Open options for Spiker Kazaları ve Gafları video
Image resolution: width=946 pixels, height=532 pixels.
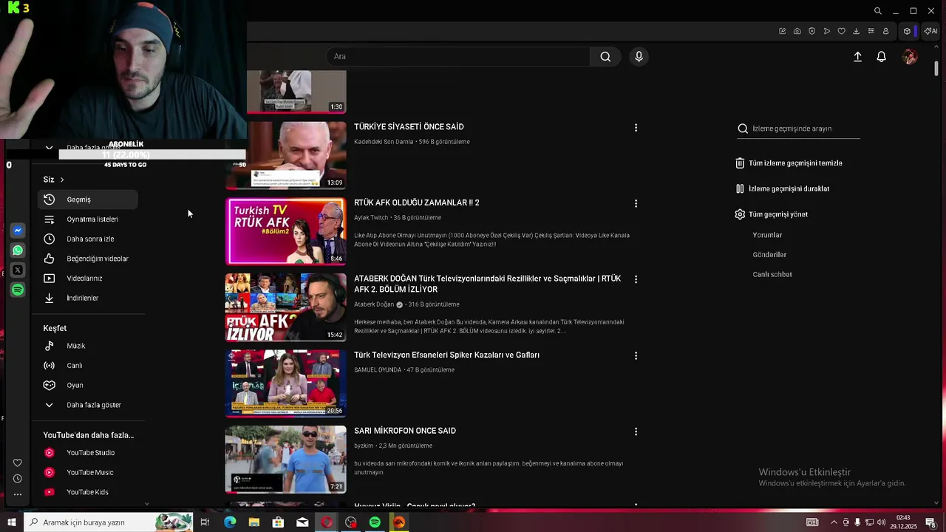click(636, 355)
